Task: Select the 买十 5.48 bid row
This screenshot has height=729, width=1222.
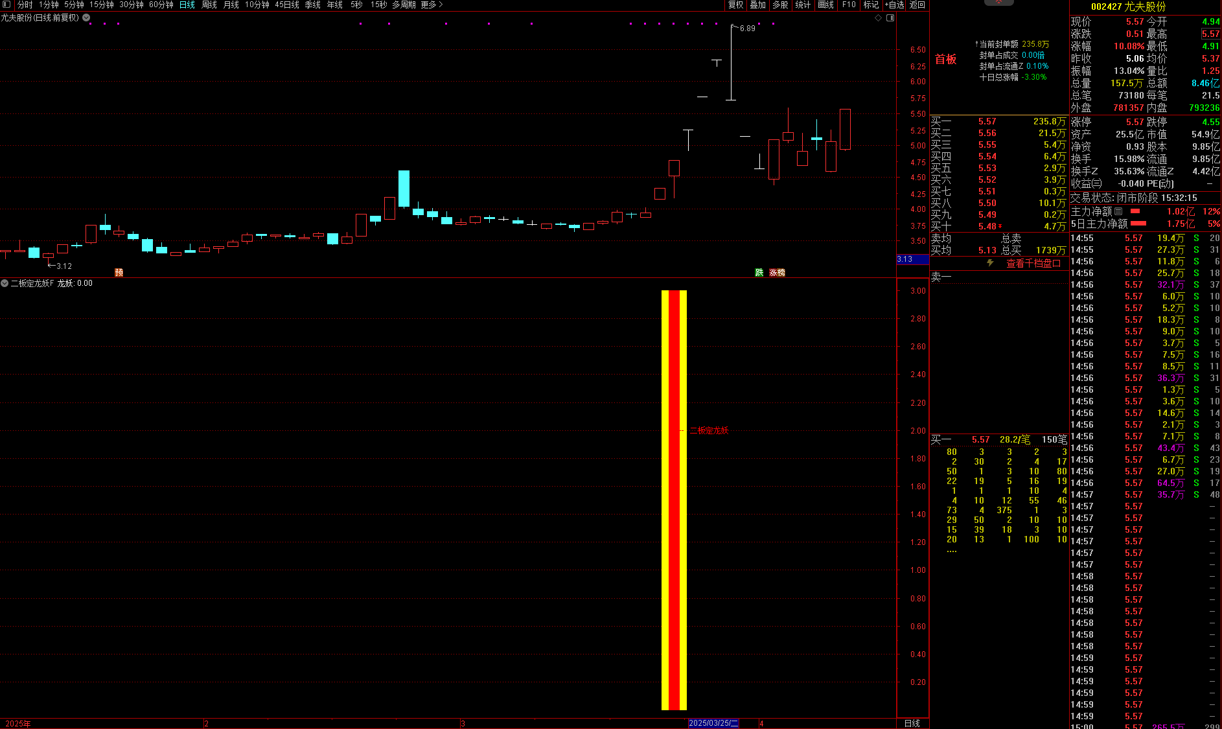Action: coord(998,226)
